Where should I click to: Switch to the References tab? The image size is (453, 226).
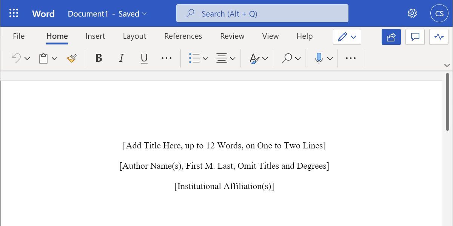(183, 36)
